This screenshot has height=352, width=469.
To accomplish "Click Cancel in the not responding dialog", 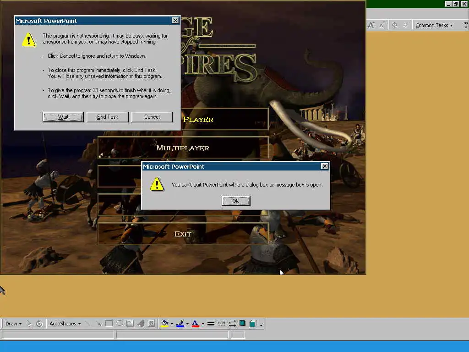I will 152,117.
